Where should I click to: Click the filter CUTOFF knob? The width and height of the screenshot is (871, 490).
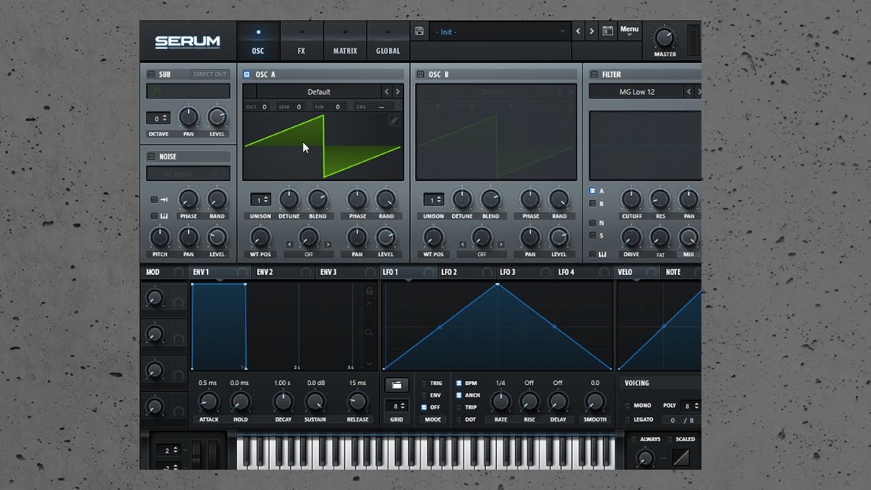point(631,199)
